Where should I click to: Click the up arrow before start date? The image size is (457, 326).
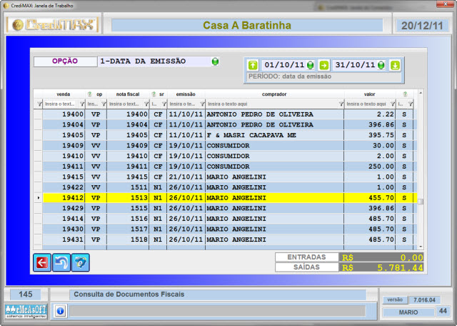tap(252, 65)
